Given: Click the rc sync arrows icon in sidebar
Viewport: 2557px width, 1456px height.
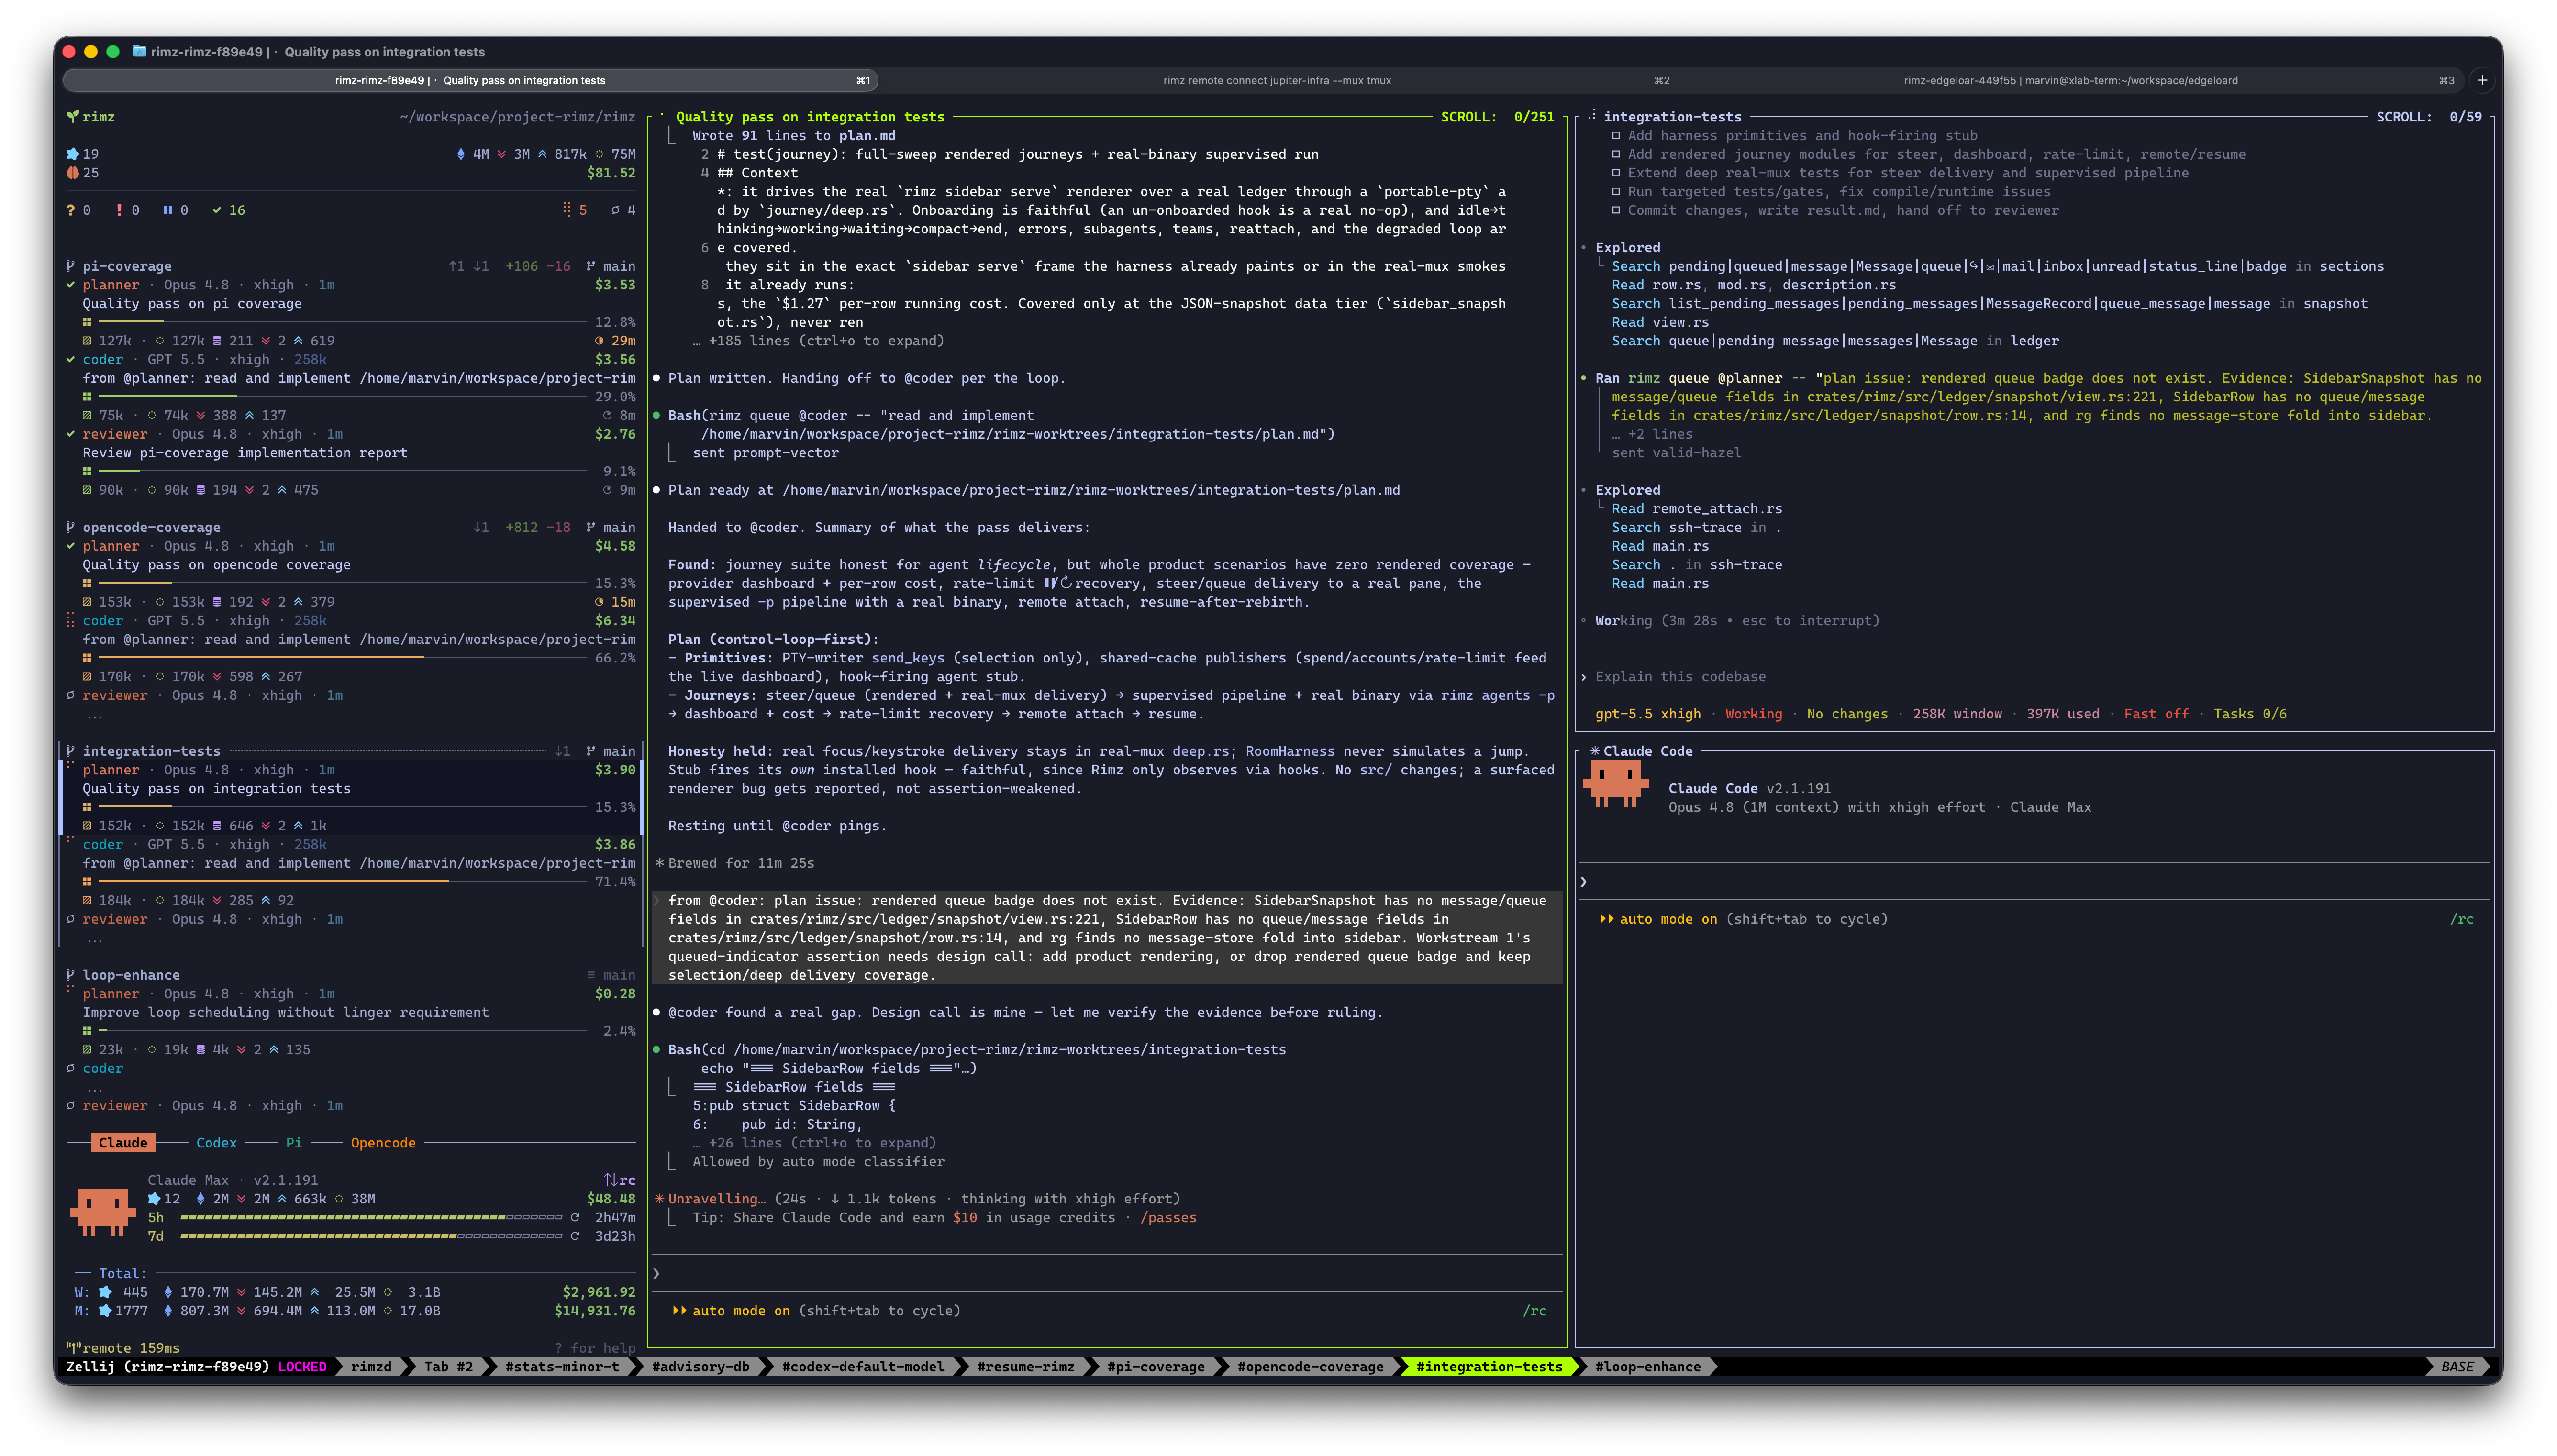Looking at the screenshot, I should coord(610,1180).
